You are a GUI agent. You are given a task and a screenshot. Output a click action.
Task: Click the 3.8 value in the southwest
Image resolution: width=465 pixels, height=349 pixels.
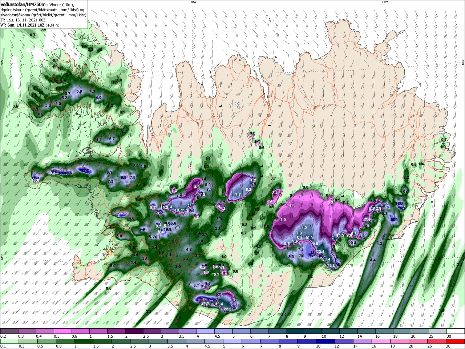click(145, 259)
